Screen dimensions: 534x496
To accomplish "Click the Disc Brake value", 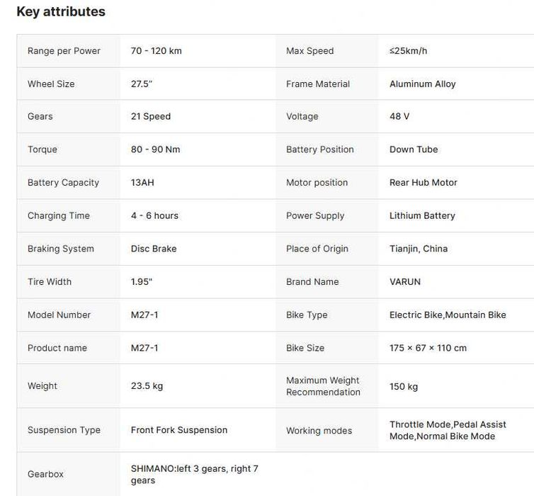I will 154,249.
